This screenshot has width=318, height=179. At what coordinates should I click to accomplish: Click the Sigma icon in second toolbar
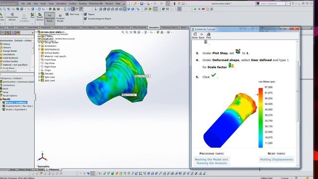(65, 9)
